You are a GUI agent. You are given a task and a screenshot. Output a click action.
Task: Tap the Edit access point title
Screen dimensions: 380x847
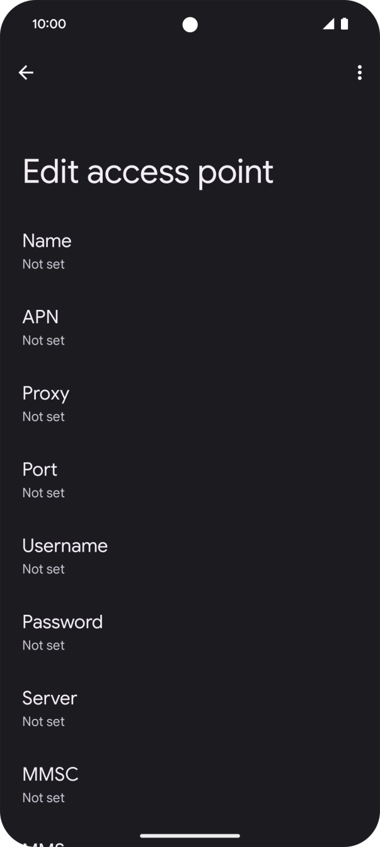pos(147,171)
